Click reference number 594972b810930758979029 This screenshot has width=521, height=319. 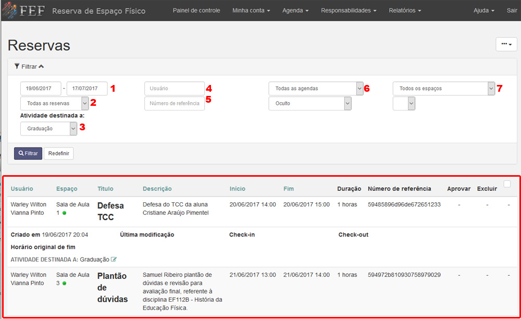[404, 275]
